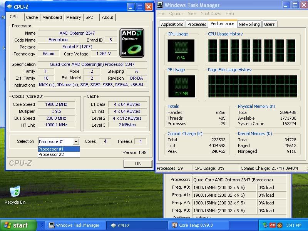This screenshot has height=231, width=308.
Task: Click the Kernel Memory Nonpaged value 9116
Action: 291,151
